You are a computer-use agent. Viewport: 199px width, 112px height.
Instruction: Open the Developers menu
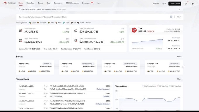coord(86,3)
